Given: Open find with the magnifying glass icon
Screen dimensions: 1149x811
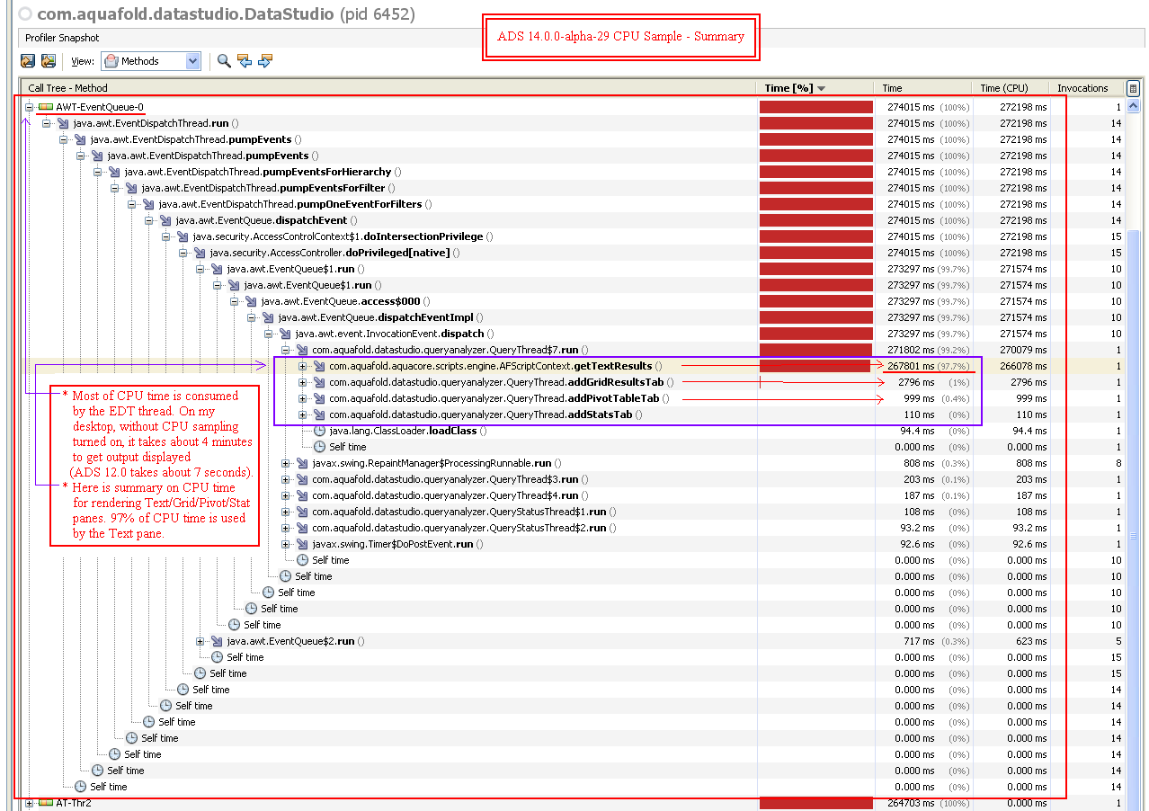Looking at the screenshot, I should (223, 61).
